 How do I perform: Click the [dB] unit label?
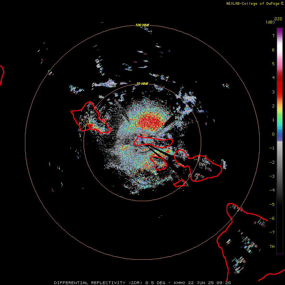270,22
